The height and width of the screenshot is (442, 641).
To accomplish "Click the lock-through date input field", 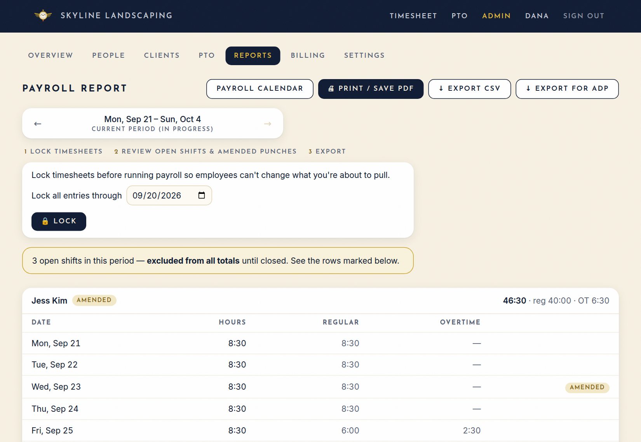I will pyautogui.click(x=169, y=195).
